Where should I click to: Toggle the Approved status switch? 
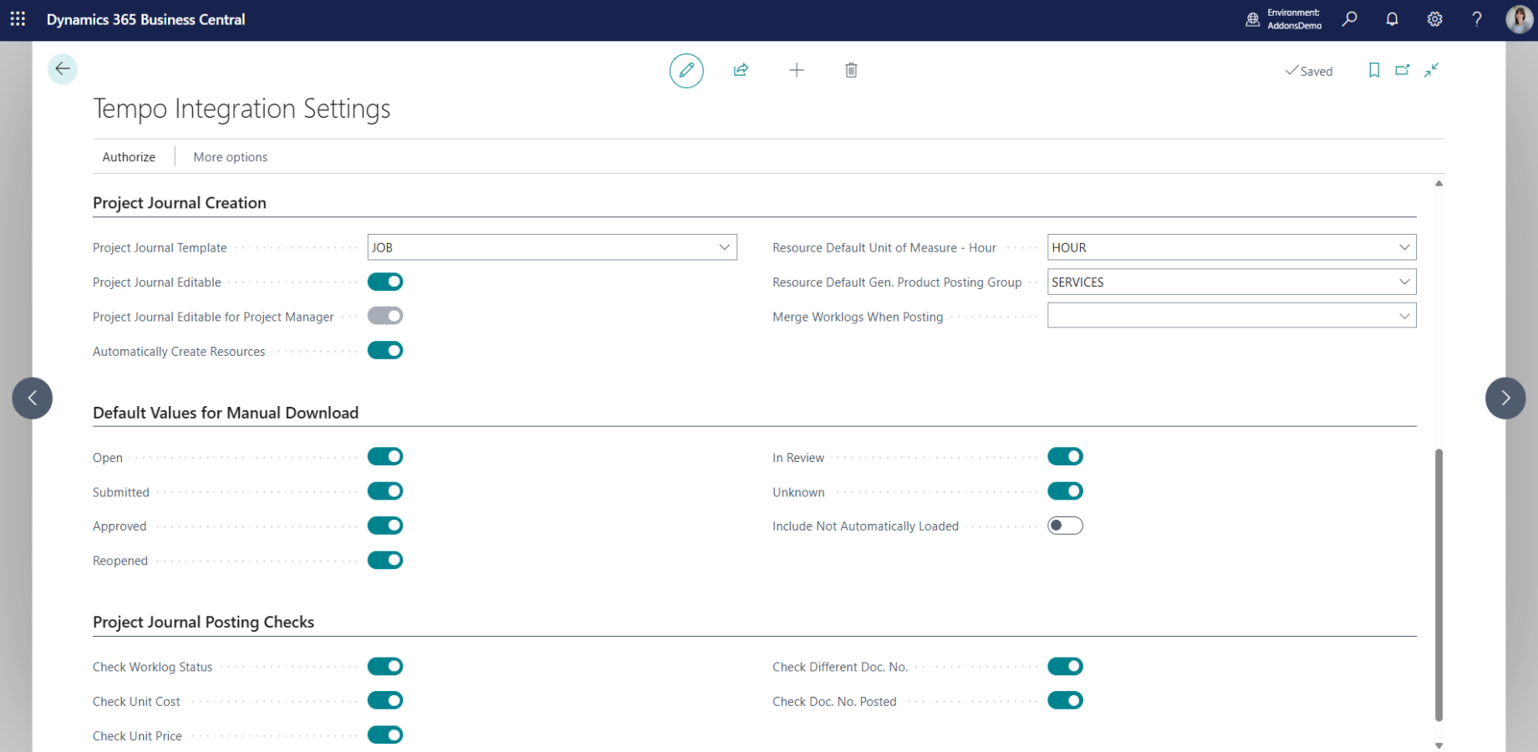pyautogui.click(x=385, y=526)
